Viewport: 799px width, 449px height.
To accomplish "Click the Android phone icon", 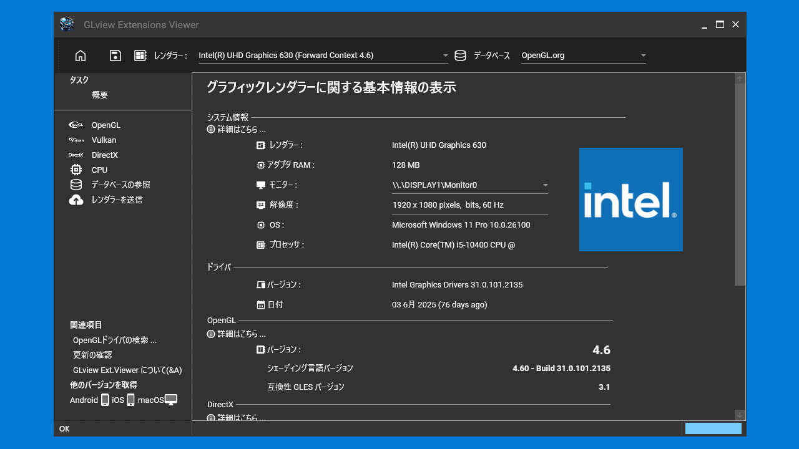I will tap(105, 400).
